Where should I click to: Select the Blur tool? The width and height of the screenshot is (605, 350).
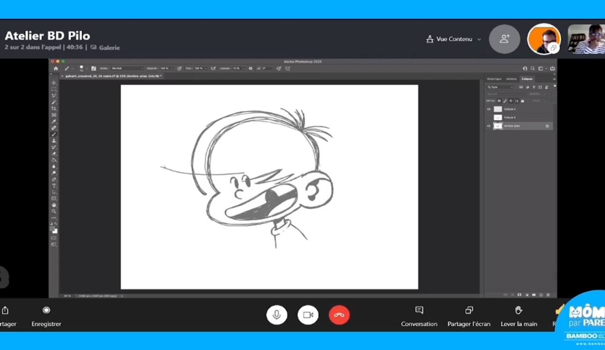tap(54, 166)
